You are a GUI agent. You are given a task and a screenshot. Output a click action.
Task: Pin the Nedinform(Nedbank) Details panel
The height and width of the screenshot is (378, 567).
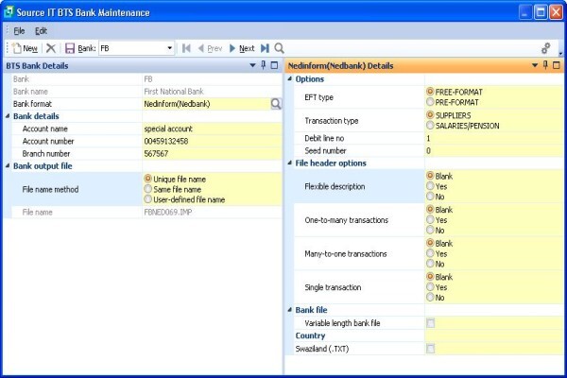pos(545,65)
